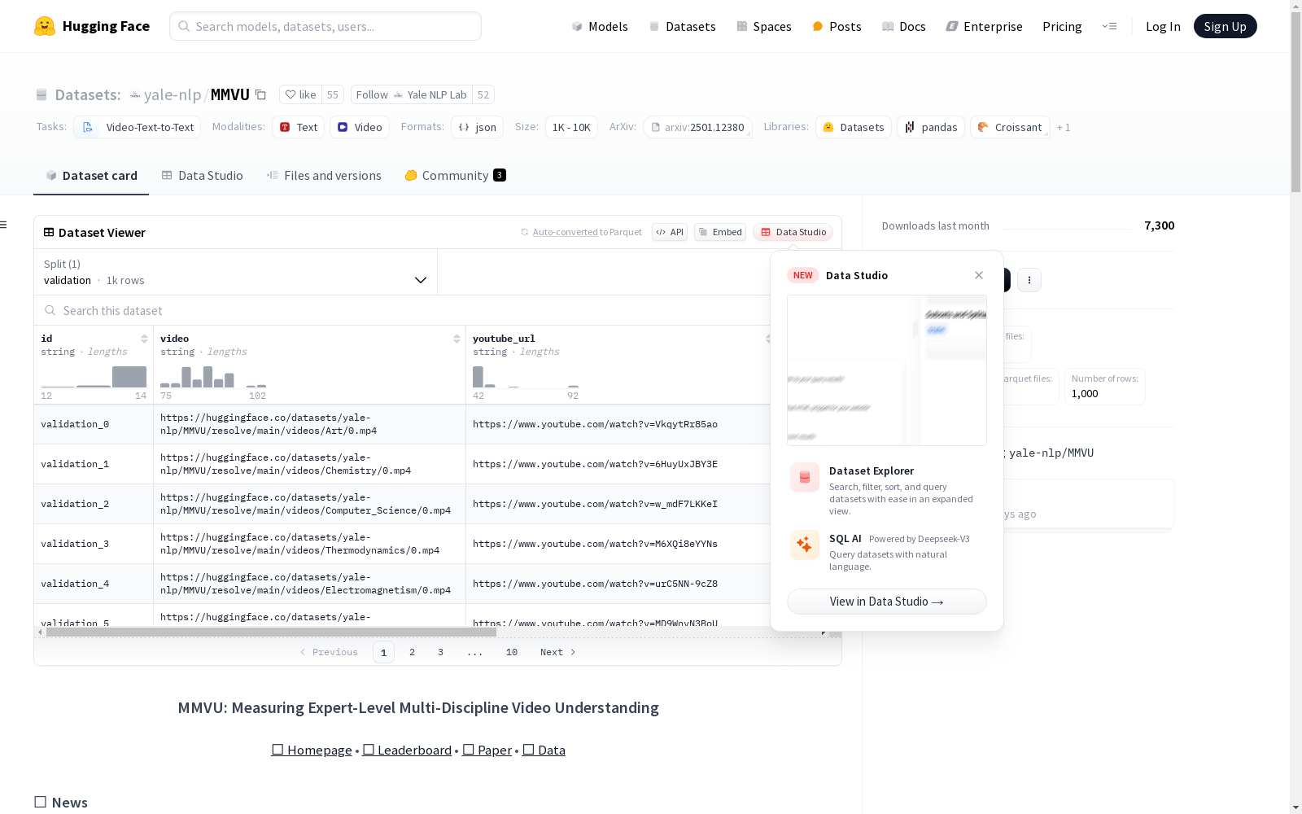Open the extra navigation menu icon
Screen dimensions: 1302x814
(1109, 26)
